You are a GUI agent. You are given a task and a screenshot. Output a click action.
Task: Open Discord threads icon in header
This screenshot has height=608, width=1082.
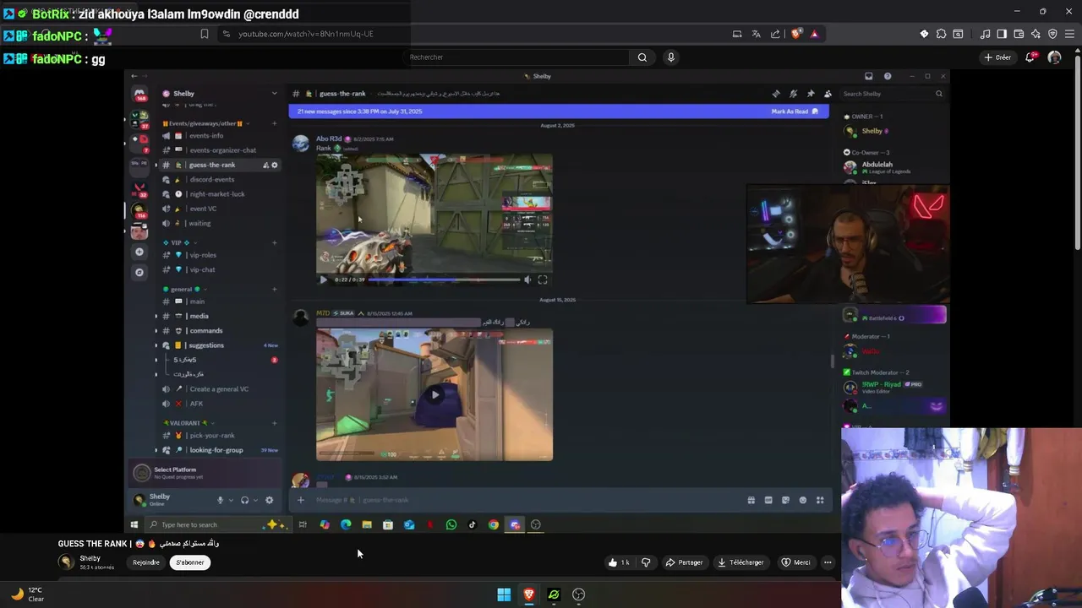pyautogui.click(x=776, y=94)
